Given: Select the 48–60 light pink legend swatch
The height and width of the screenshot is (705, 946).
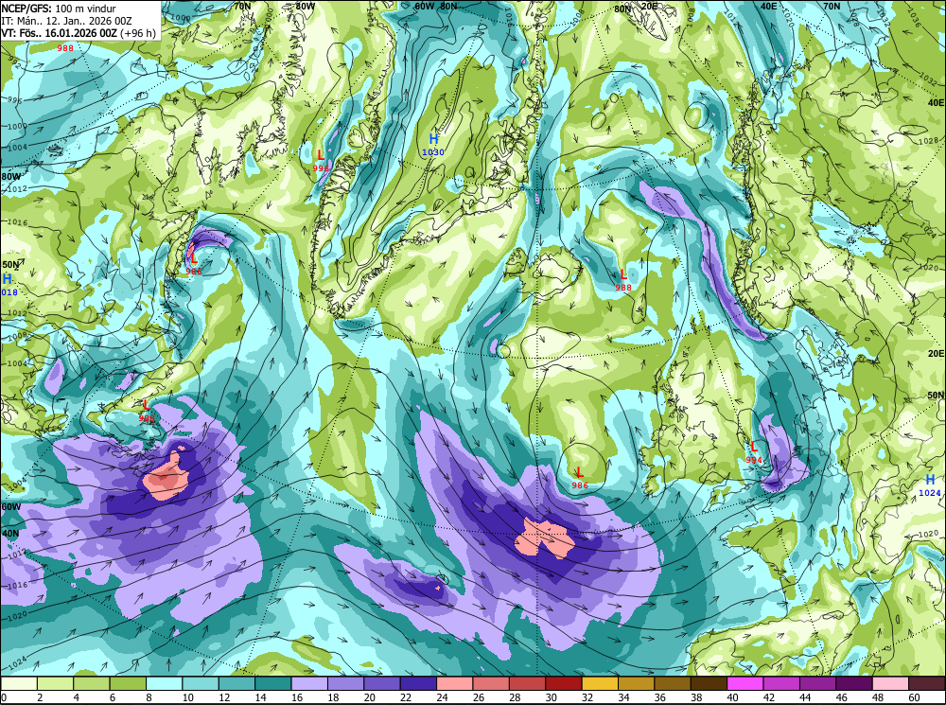Looking at the screenshot, I should (890, 683).
